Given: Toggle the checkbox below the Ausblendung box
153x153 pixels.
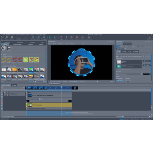Looking at the screenshot, I should click(x=117, y=70).
